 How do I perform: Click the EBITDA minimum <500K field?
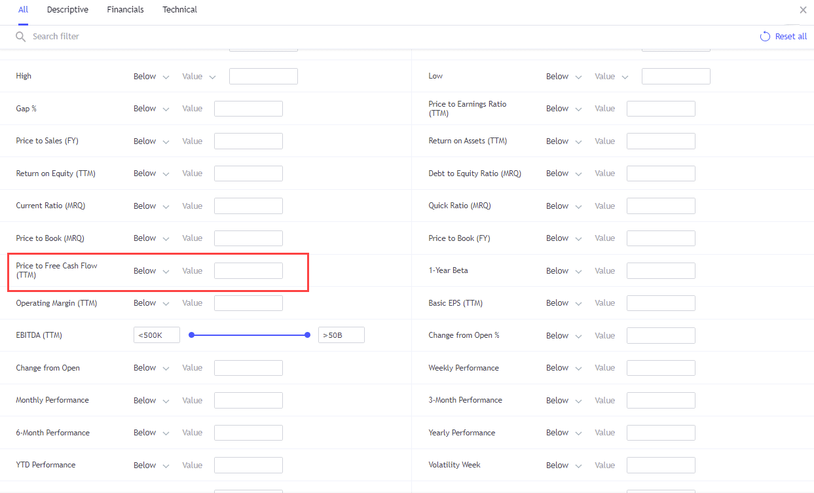(157, 335)
